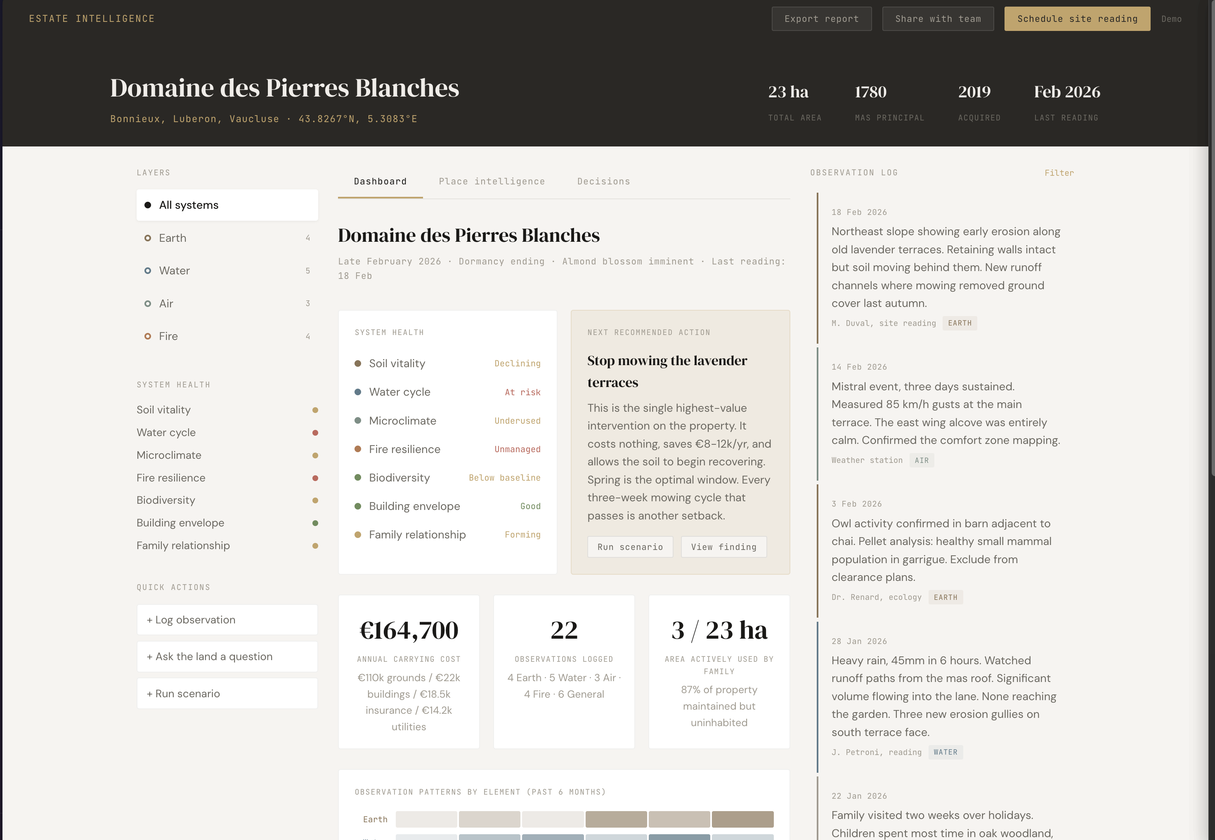The height and width of the screenshot is (840, 1215).
Task: Click Schedule site reading
Action: pyautogui.click(x=1077, y=19)
